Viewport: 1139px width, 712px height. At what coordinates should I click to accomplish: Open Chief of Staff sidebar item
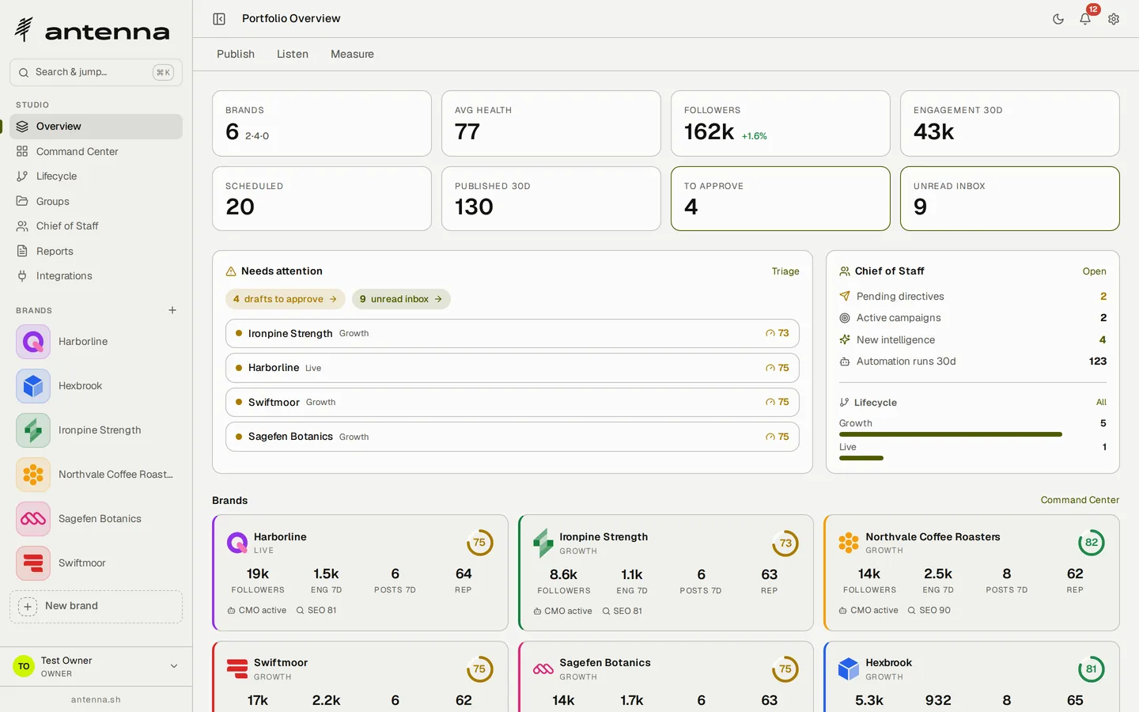pos(96,226)
